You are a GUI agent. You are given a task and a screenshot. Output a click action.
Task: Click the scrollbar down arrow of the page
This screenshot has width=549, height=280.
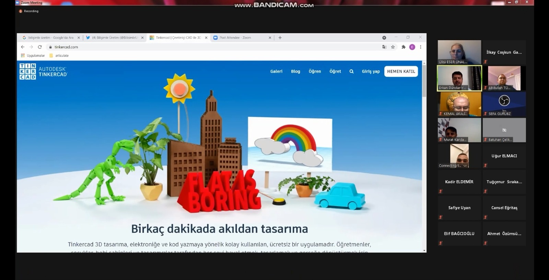tap(424, 251)
